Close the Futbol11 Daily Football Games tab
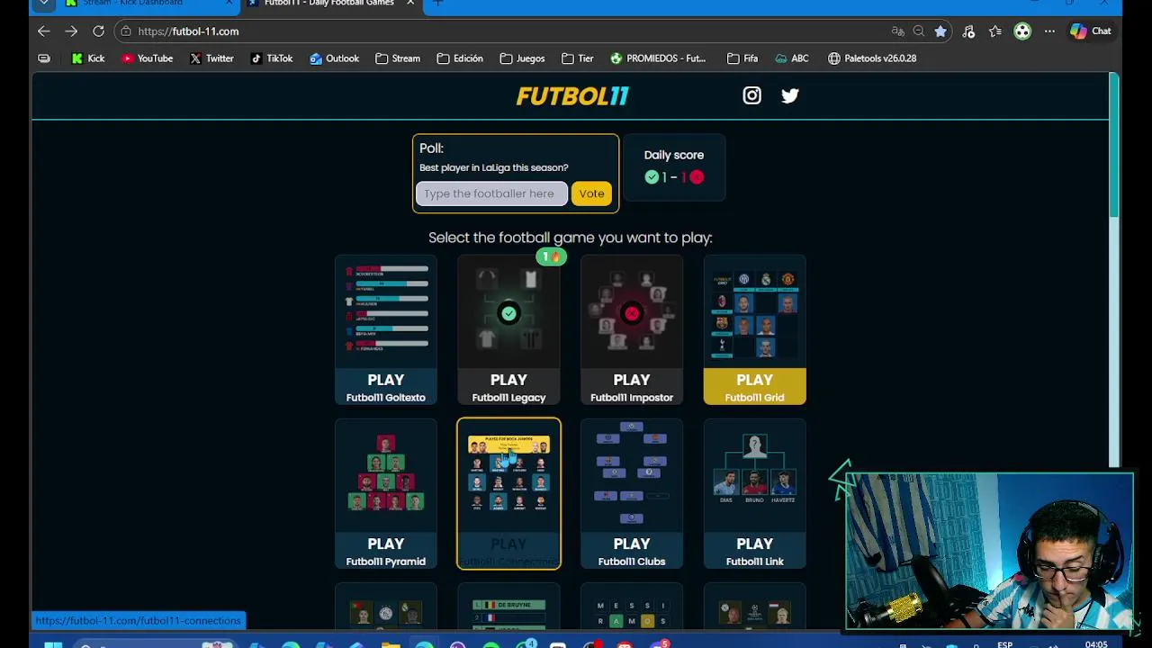Viewport: 1152px width, 648px height. [x=410, y=4]
